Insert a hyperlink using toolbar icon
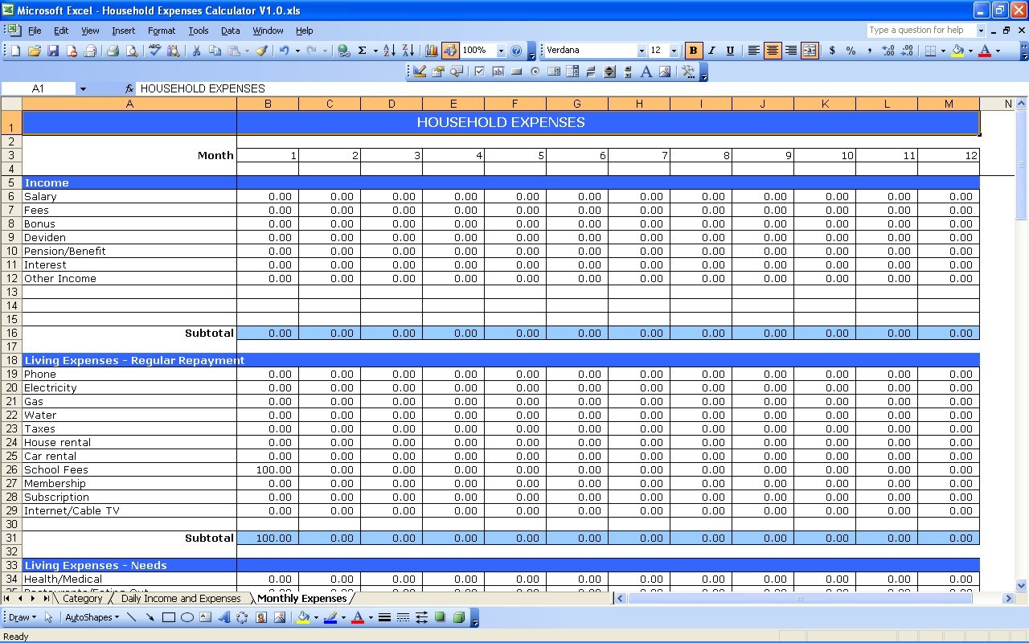The height and width of the screenshot is (643, 1029). click(342, 50)
